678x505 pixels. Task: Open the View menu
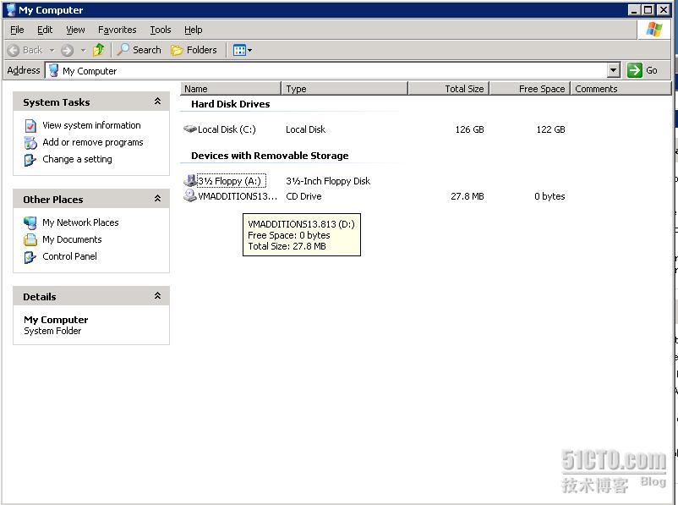(x=75, y=30)
